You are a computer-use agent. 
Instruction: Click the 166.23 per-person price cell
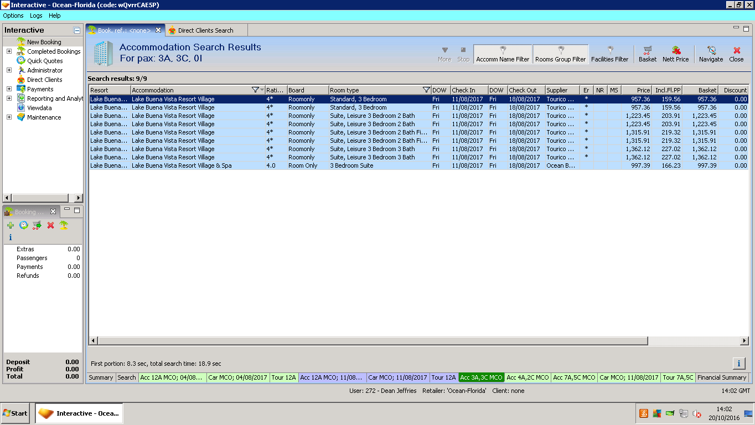point(668,165)
